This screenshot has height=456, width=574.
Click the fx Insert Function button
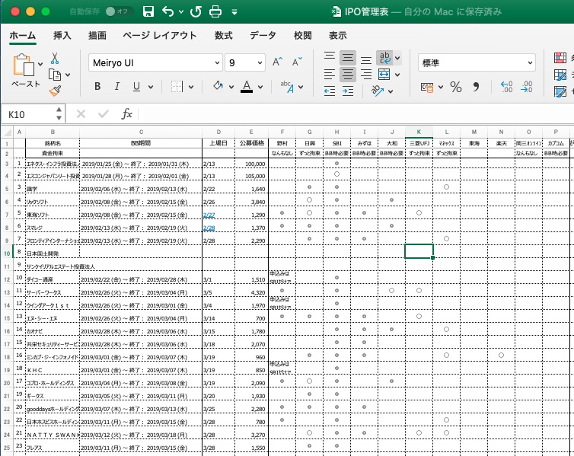click(126, 114)
